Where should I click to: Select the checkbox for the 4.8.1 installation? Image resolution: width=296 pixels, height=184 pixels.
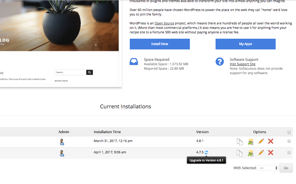(289, 141)
